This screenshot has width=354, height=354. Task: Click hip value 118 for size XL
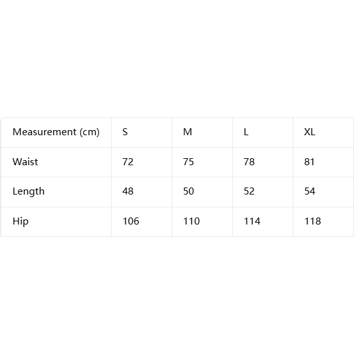[x=323, y=221]
